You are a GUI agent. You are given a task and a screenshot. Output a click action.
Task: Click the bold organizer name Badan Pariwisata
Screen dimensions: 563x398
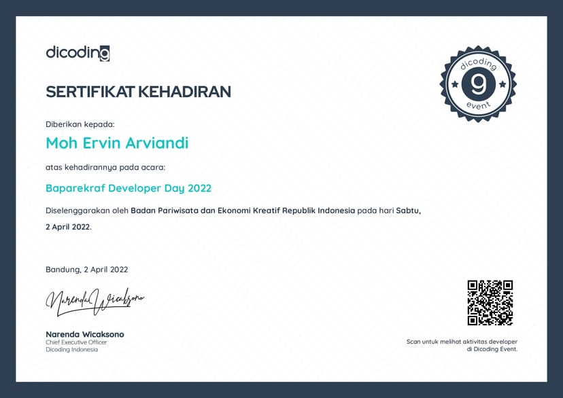(243, 211)
